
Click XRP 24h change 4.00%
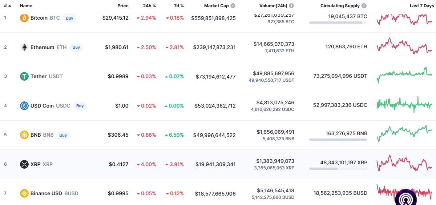(x=146, y=164)
